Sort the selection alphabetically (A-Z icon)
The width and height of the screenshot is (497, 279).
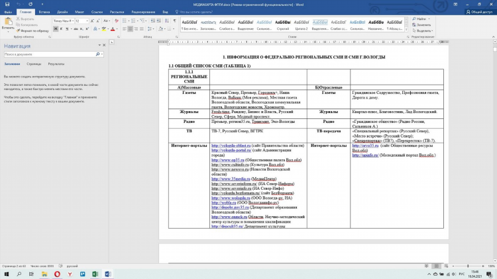pyautogui.click(x=167, y=21)
